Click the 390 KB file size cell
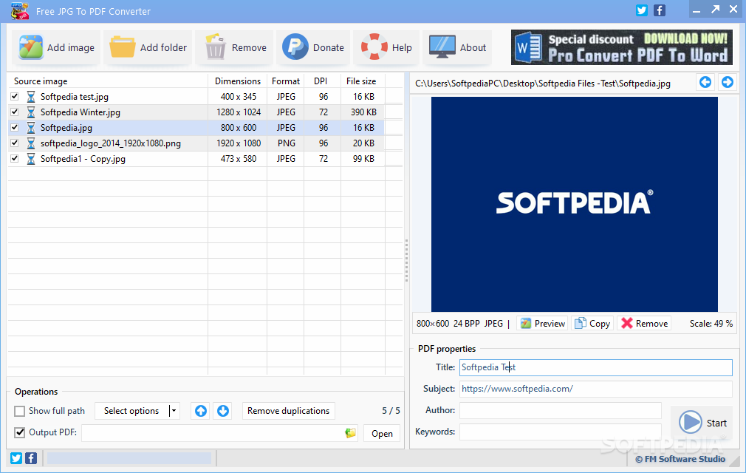This screenshot has height=473, width=746. tap(363, 112)
